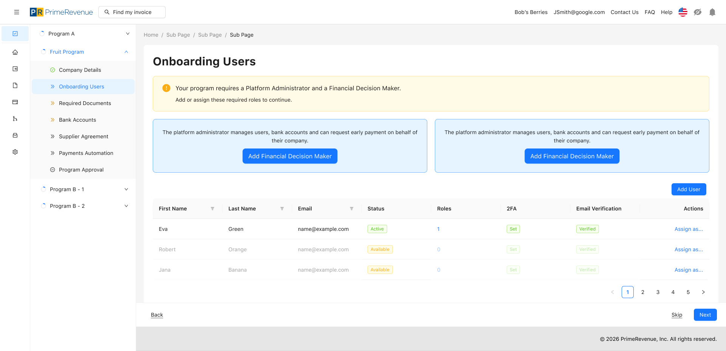Click the Program A tree item

(x=83, y=34)
